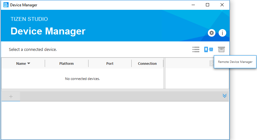
Task: Add a new tab with plus button
Action: (x=11, y=96)
